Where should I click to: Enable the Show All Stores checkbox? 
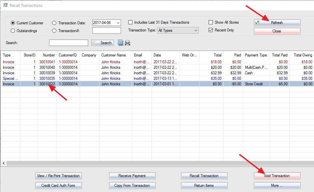[x=210, y=22]
